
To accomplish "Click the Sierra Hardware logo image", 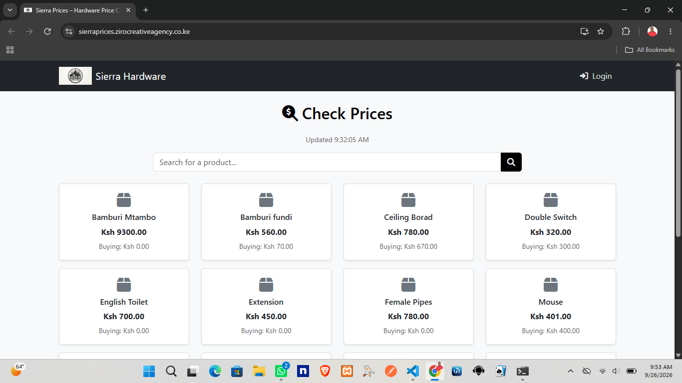I will point(75,76).
